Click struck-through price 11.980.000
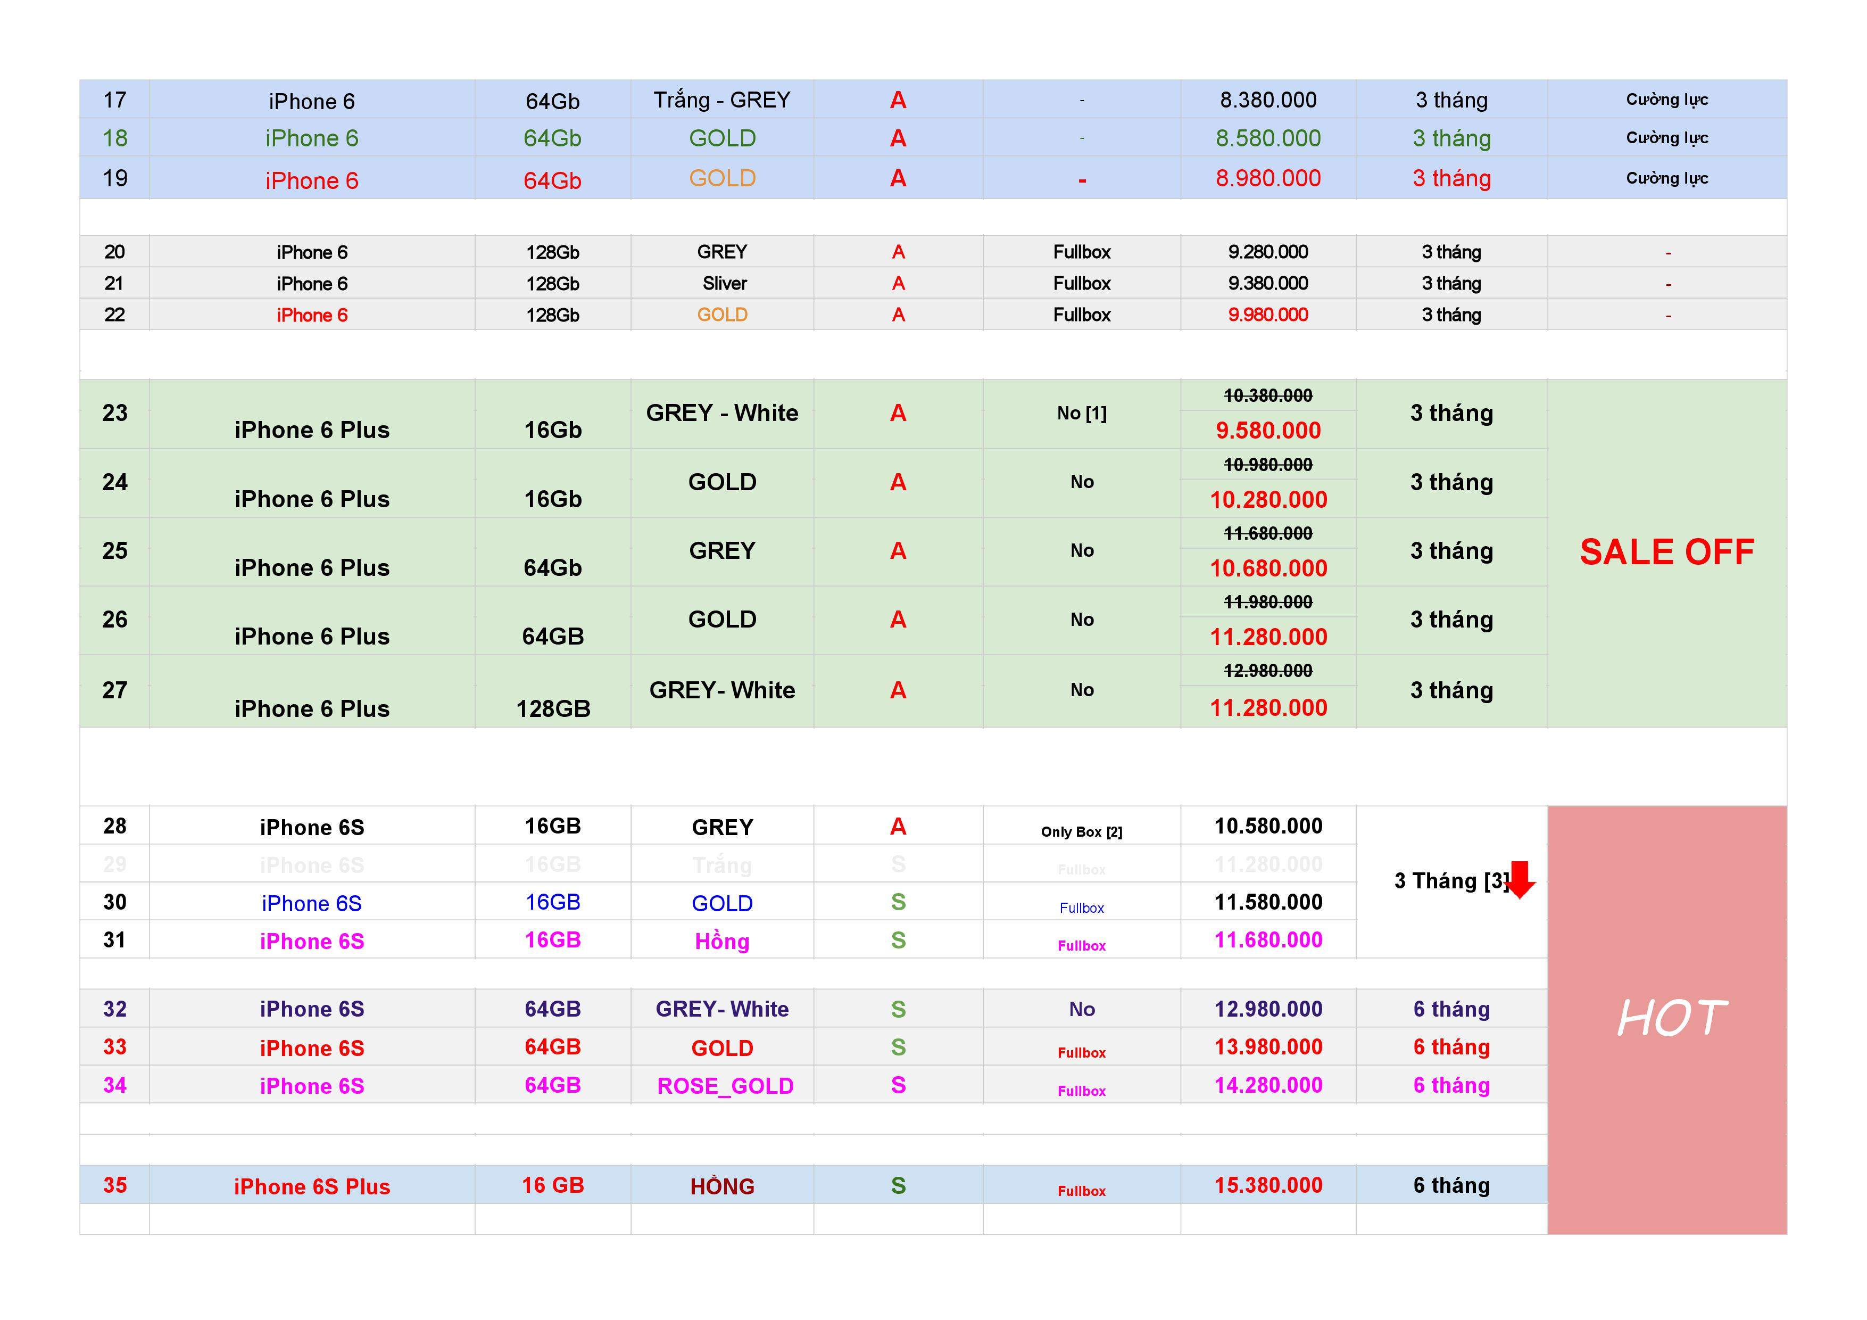Image resolution: width=1867 pixels, height=1320 pixels. coord(1268,602)
